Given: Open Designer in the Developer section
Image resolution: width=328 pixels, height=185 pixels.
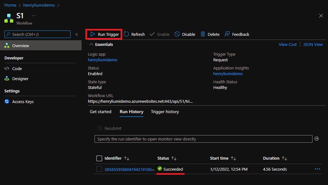Looking at the screenshot, I should tap(20, 79).
